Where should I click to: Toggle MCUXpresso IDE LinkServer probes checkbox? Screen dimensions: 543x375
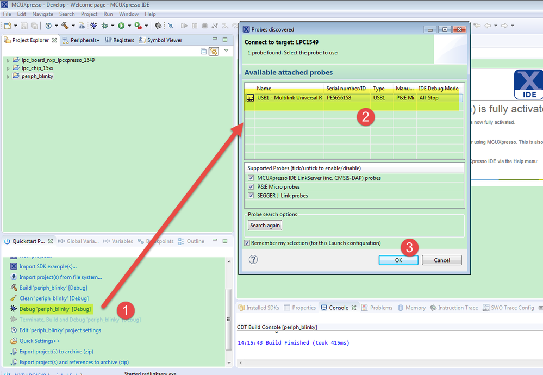click(x=251, y=178)
